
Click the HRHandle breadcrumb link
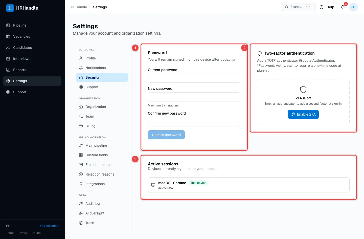[79, 7]
